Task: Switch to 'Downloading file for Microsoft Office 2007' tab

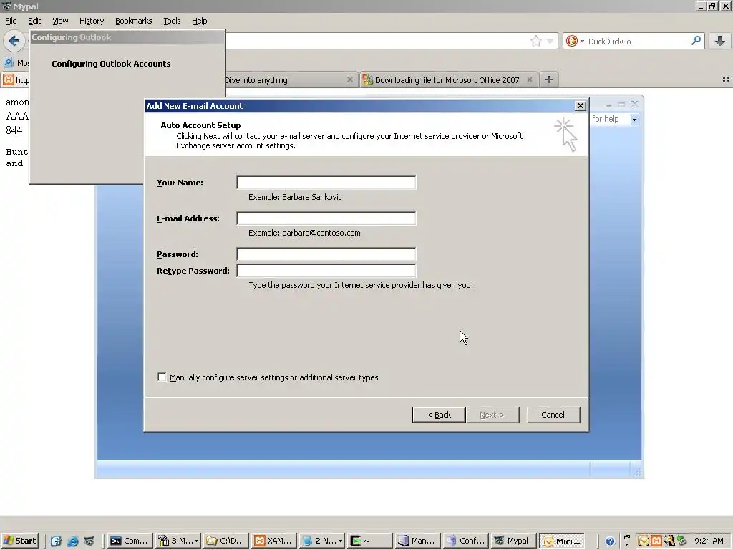Action: pos(448,80)
